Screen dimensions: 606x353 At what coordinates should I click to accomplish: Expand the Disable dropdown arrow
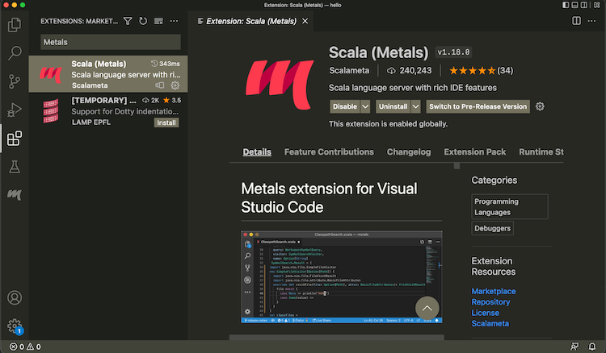(365, 106)
